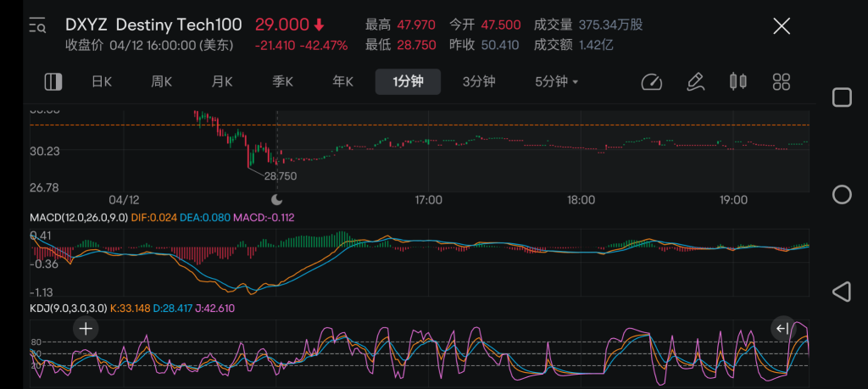The height and width of the screenshot is (389, 868).
Task: Open the four-square grid layout icon
Action: (x=781, y=82)
